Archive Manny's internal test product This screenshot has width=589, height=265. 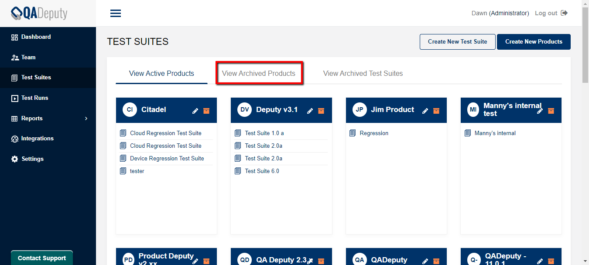pyautogui.click(x=551, y=111)
